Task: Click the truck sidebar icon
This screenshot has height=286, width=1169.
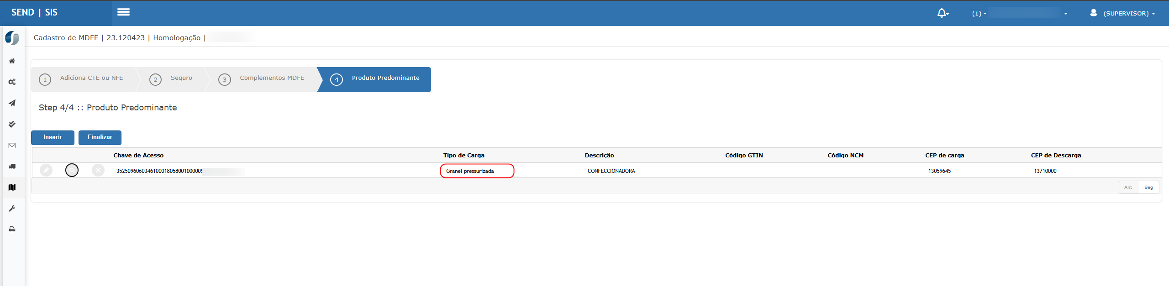Action: click(12, 166)
